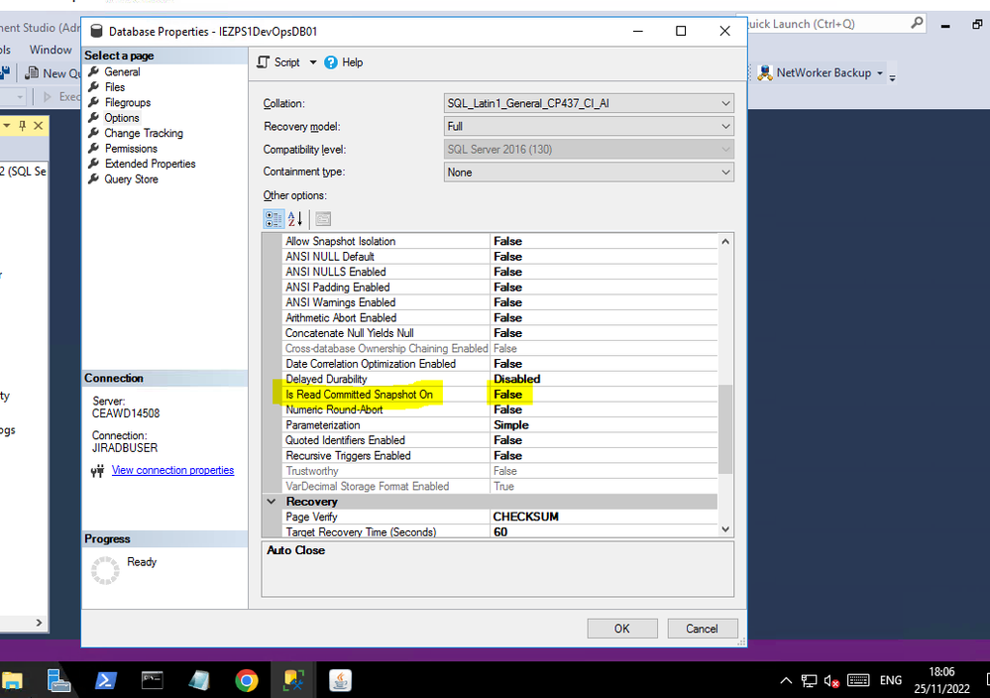This screenshot has width=990, height=698.
Task: Click Target Recovery Time value 60
Action: click(500, 531)
